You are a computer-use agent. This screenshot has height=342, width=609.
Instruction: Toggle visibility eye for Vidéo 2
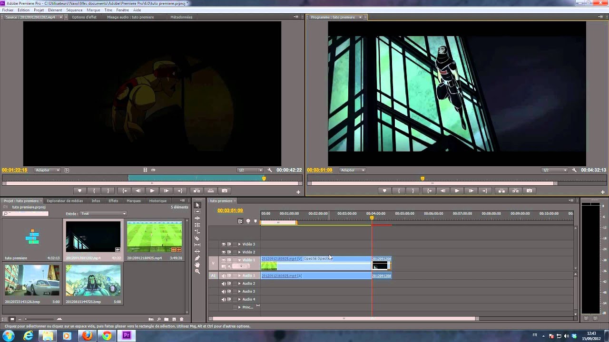(x=224, y=252)
